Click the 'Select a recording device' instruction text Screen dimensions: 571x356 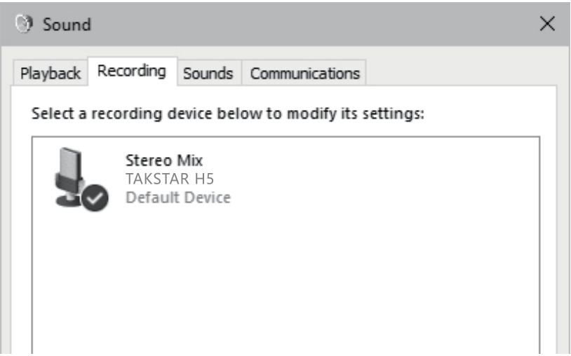tap(228, 113)
